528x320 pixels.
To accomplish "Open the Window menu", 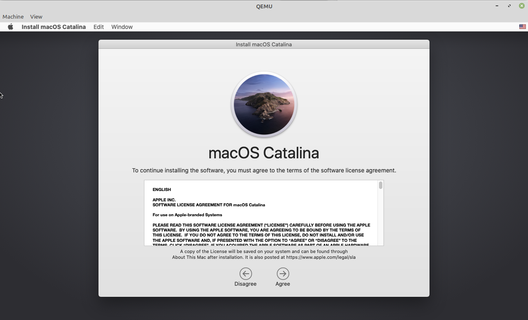I will [122, 27].
